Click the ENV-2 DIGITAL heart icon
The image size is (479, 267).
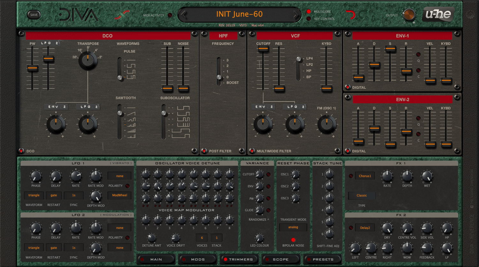click(348, 151)
